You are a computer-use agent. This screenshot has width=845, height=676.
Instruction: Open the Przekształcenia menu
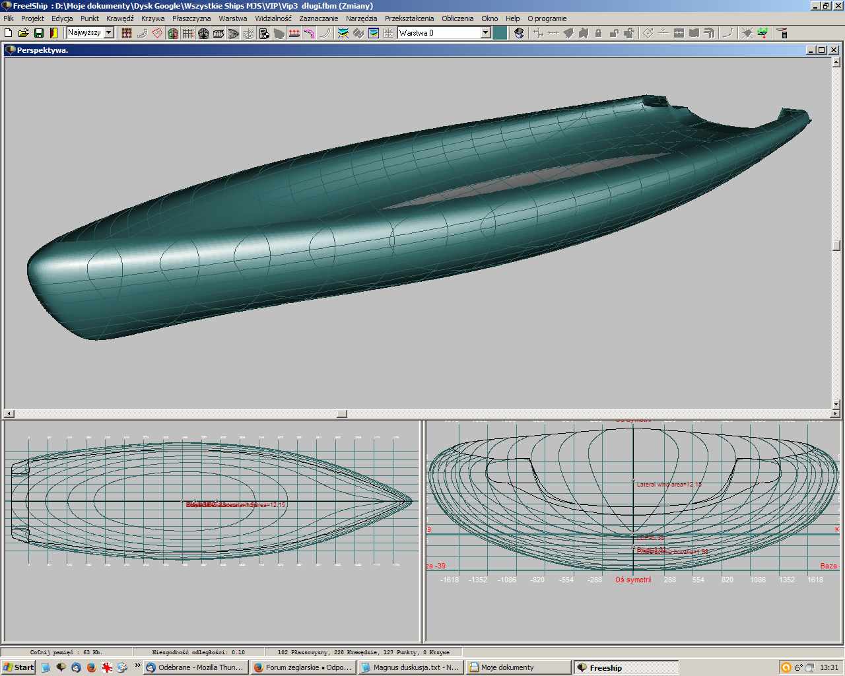click(409, 18)
